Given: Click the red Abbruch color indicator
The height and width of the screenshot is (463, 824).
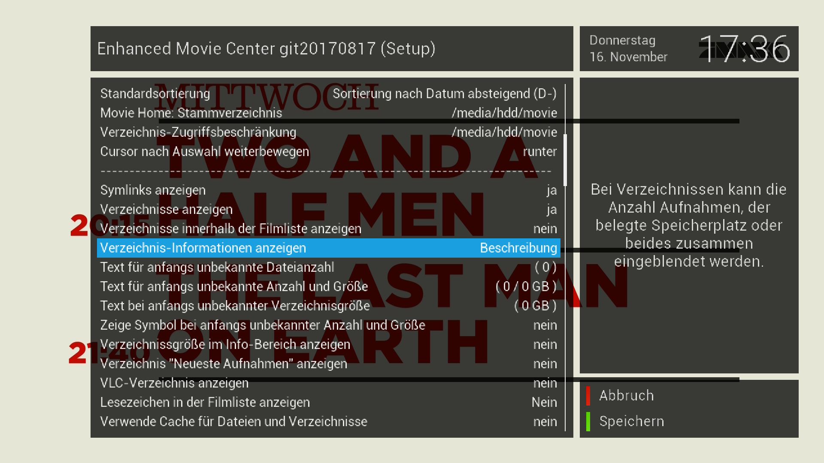Looking at the screenshot, I should pyautogui.click(x=588, y=396).
